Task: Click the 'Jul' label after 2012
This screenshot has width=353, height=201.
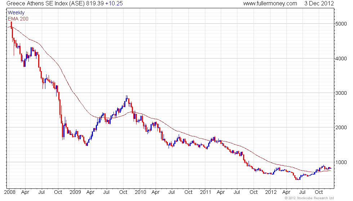Action: pyautogui.click(x=302, y=192)
